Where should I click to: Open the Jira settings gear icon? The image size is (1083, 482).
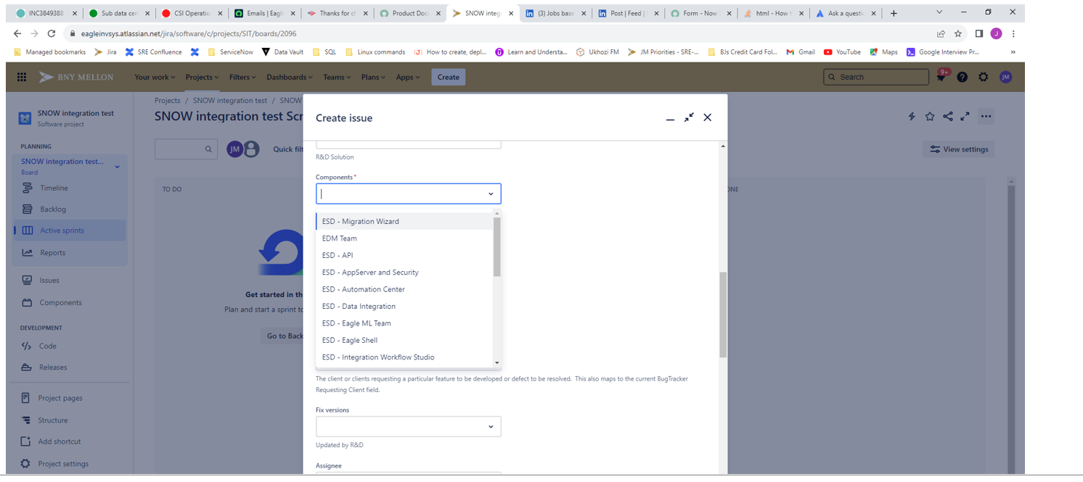984,77
